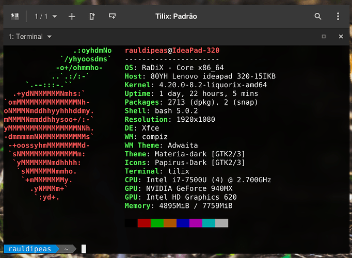Image resolution: width=352 pixels, height=258 pixels.
Task: Click the cyan color block
Action: (209, 223)
